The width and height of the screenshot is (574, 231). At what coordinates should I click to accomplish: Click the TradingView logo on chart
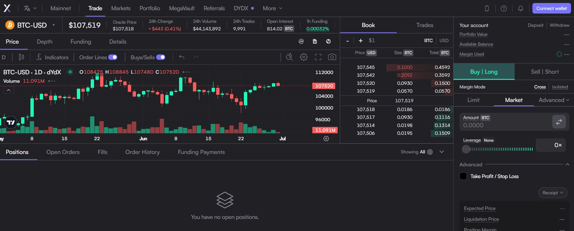[x=11, y=122]
